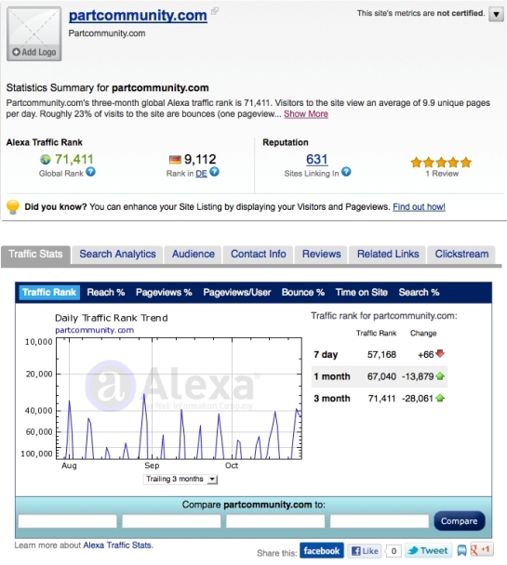This screenshot has width=507, height=565.
Task: Click the Add Logo placeholder image
Action: pos(33,33)
